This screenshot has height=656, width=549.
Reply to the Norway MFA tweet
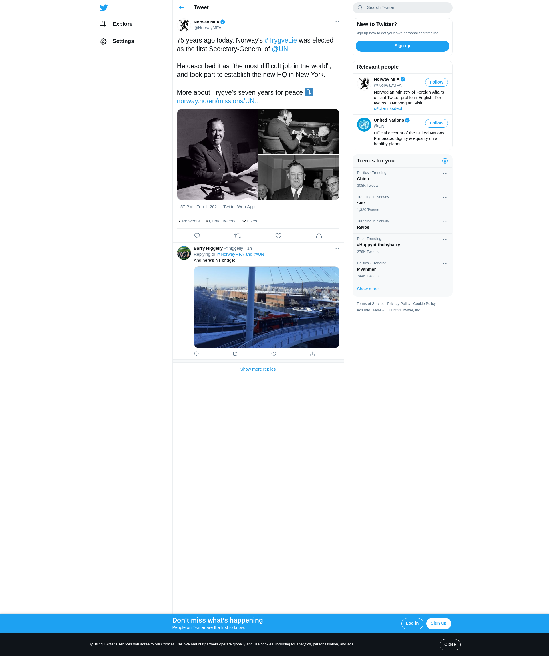(197, 236)
